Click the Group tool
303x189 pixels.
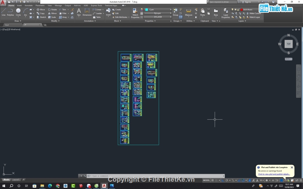(x=175, y=12)
